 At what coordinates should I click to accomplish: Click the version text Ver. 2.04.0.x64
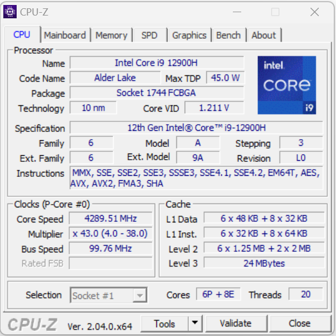pos(100,327)
